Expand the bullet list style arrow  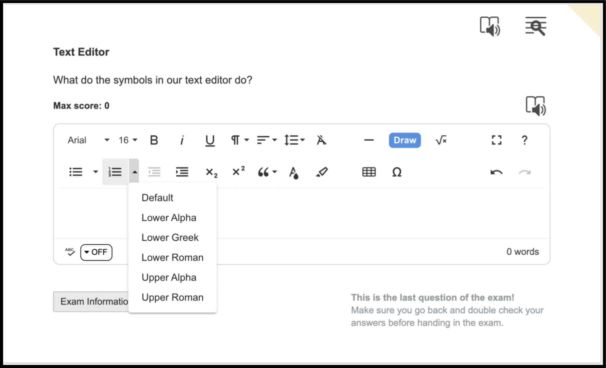[96, 172]
